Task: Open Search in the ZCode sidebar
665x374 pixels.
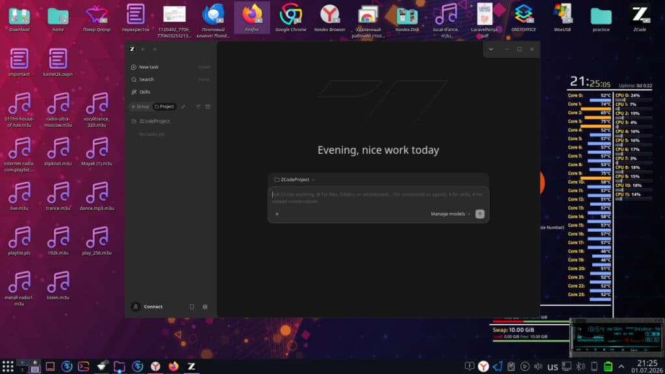Action: click(171, 79)
